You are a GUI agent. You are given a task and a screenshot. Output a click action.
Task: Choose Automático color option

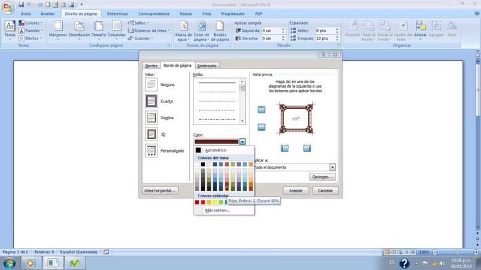[215, 150]
